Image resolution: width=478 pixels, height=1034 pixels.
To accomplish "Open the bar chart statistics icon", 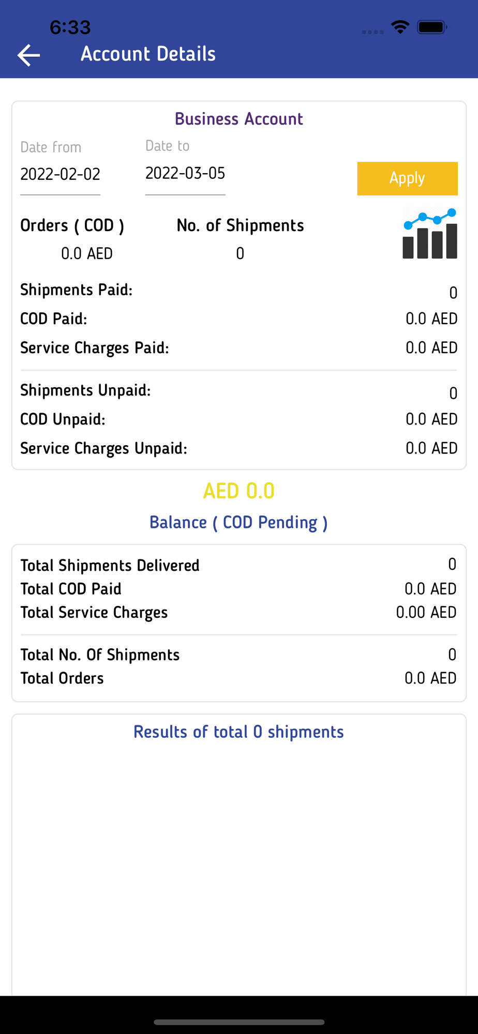I will (x=429, y=234).
